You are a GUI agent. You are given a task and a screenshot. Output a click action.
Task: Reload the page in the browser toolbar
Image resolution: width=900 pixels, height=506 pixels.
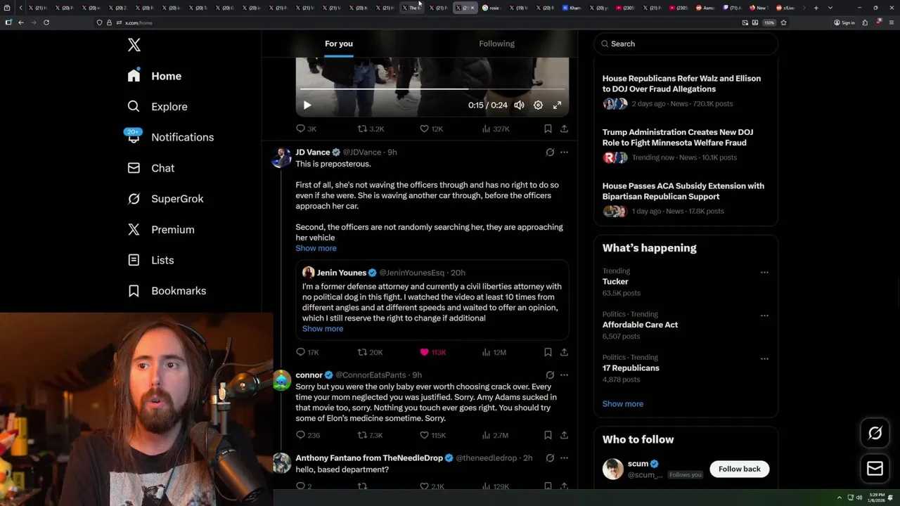pos(46,22)
